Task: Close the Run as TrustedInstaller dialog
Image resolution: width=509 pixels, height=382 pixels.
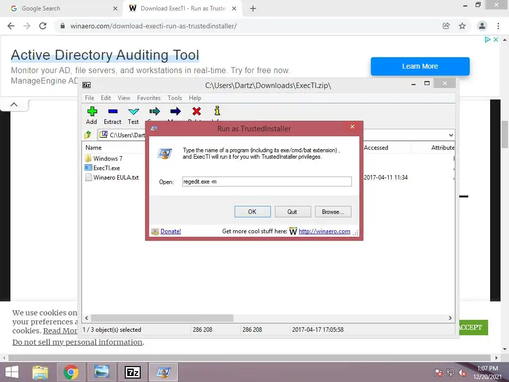Action: point(352,127)
